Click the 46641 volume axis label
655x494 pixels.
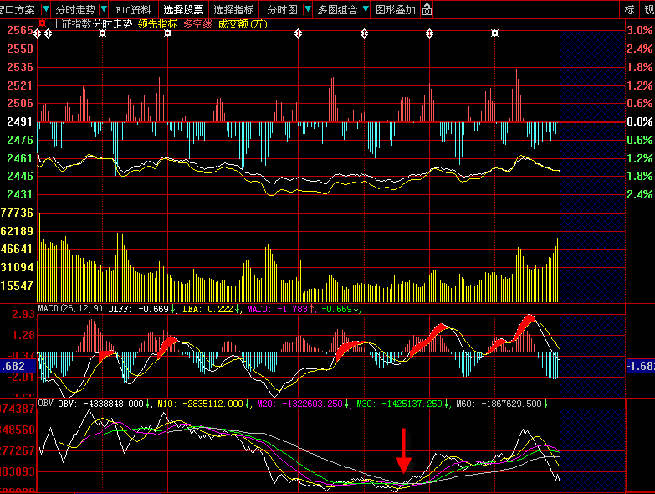click(17, 249)
